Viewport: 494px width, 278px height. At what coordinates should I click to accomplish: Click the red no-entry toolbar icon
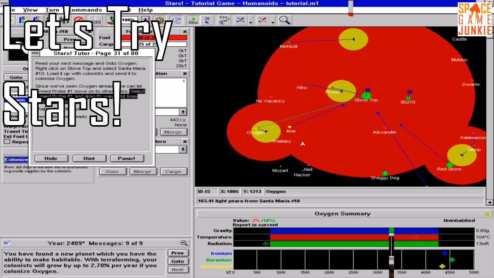click(79, 20)
